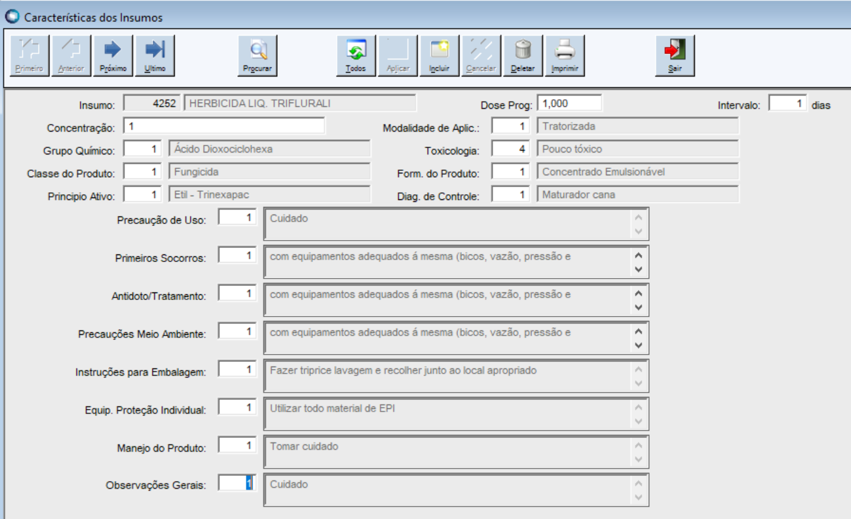The image size is (851, 519).
Task: Select the Observações Gerais code field
Action: click(237, 484)
